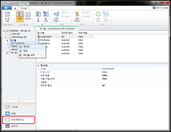
Task: Switch to the 데이터 (Data) table view in ribbon
Action: point(28,16)
